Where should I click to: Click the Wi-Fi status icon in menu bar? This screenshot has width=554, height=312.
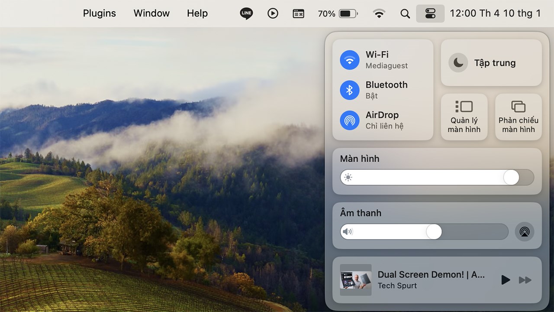(379, 14)
